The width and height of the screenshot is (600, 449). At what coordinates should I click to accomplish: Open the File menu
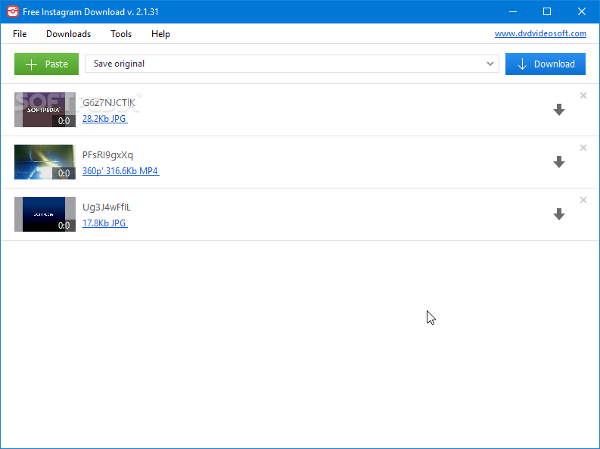coord(20,34)
